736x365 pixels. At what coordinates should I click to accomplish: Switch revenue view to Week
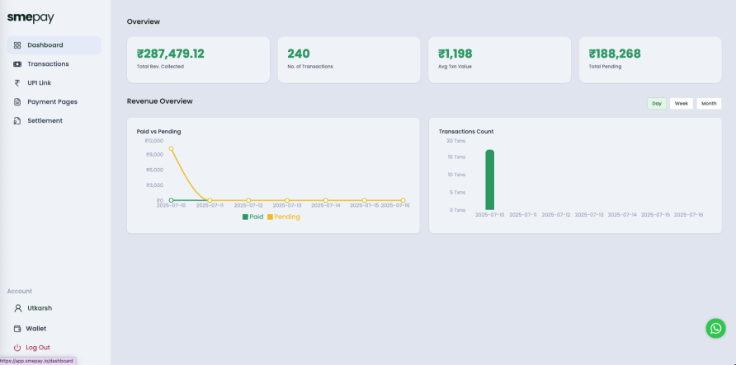click(681, 104)
